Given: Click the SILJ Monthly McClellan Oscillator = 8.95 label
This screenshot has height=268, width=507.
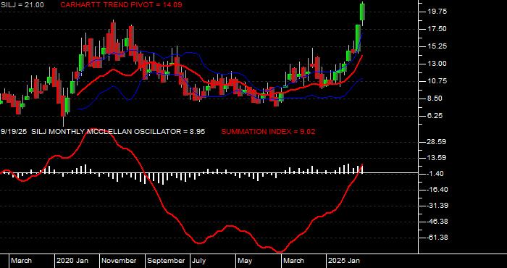Looking at the screenshot, I should (x=118, y=132).
